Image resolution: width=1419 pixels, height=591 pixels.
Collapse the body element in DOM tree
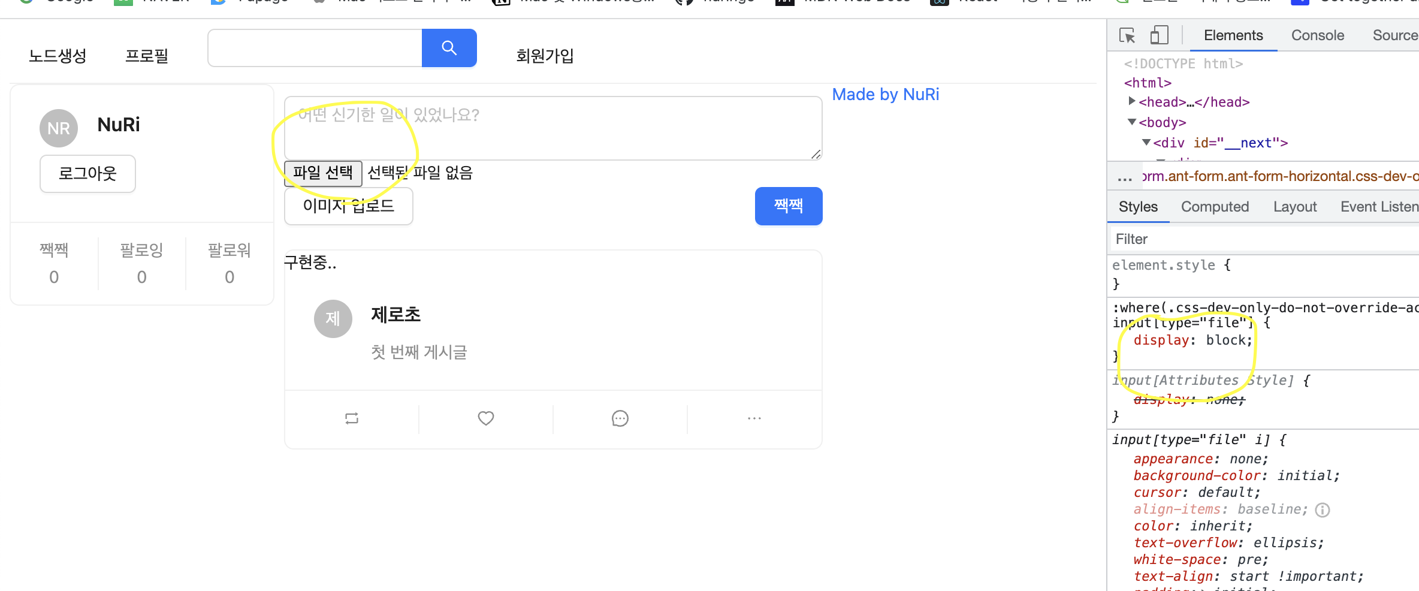point(1132,122)
